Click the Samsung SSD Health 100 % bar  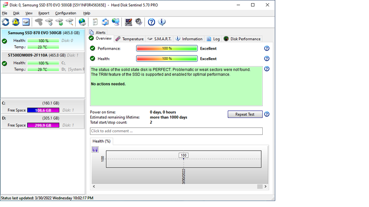click(x=43, y=41)
